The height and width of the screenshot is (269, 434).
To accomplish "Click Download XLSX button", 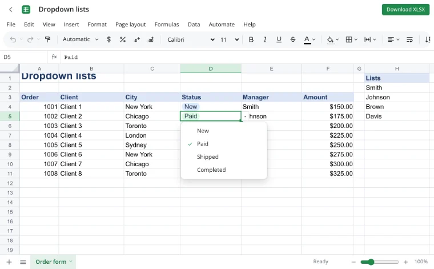I will point(405,10).
